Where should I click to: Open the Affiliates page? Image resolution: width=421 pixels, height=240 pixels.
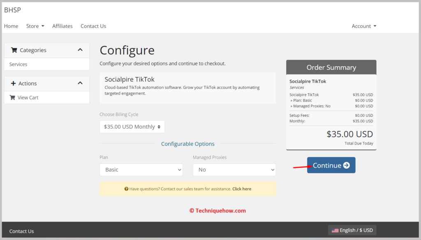(62, 26)
